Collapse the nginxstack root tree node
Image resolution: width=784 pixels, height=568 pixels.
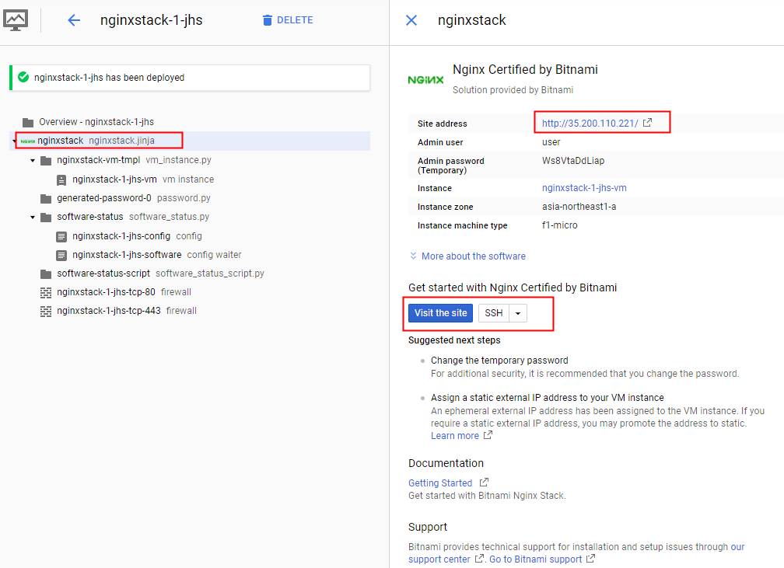(x=14, y=141)
